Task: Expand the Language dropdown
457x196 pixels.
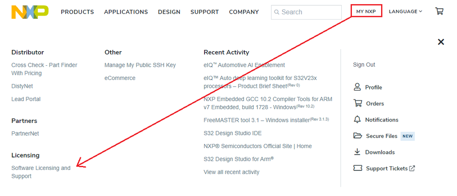Action: [x=405, y=11]
